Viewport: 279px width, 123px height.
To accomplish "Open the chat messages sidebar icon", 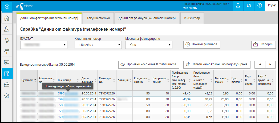I will [7, 62].
